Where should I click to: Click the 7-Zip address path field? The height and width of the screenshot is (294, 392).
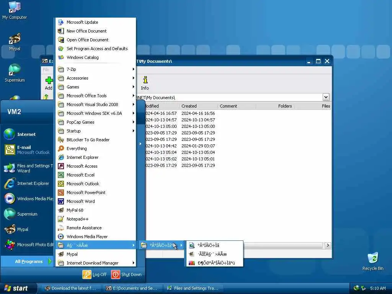tap(229, 98)
